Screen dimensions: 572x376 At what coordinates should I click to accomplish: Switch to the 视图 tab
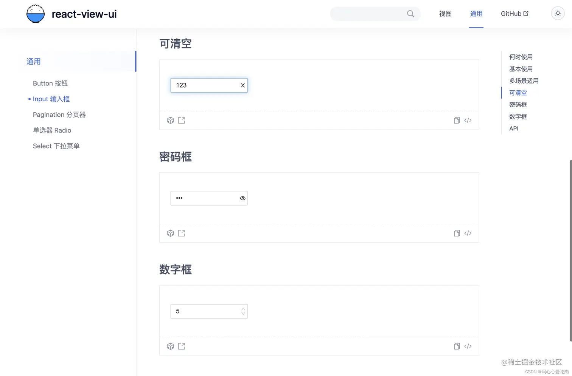tap(445, 14)
